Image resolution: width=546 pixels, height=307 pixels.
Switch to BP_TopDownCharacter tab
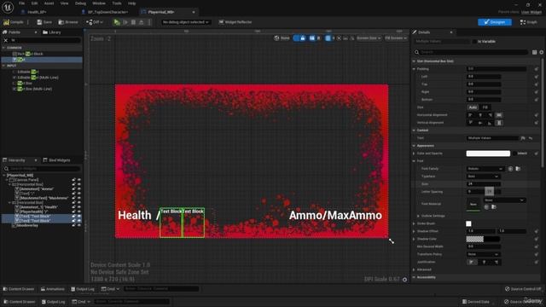(x=108, y=12)
